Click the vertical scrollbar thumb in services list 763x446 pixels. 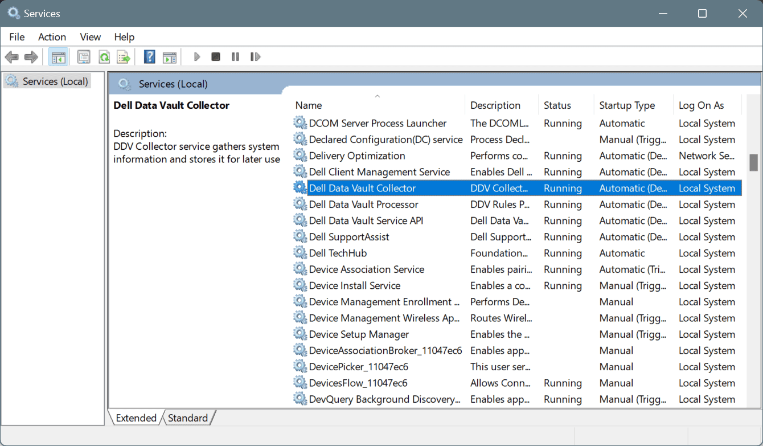753,162
